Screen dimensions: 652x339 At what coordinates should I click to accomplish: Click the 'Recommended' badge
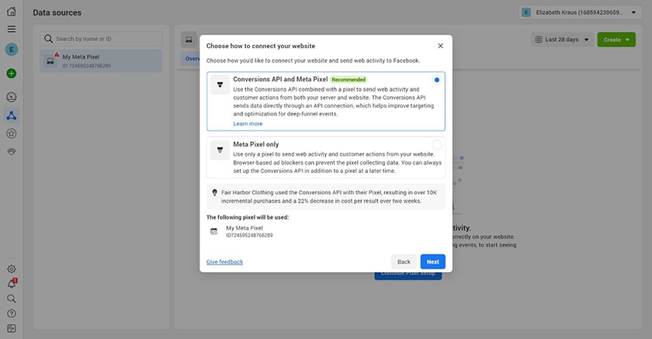point(349,79)
